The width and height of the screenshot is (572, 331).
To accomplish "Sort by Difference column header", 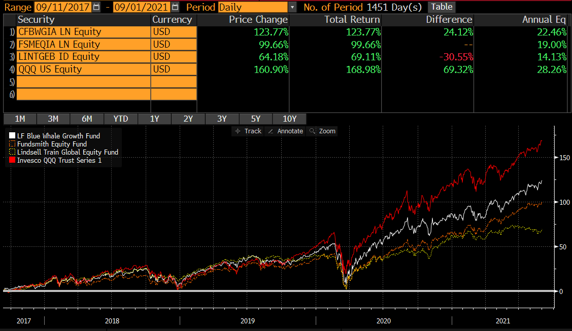I will coord(449,20).
